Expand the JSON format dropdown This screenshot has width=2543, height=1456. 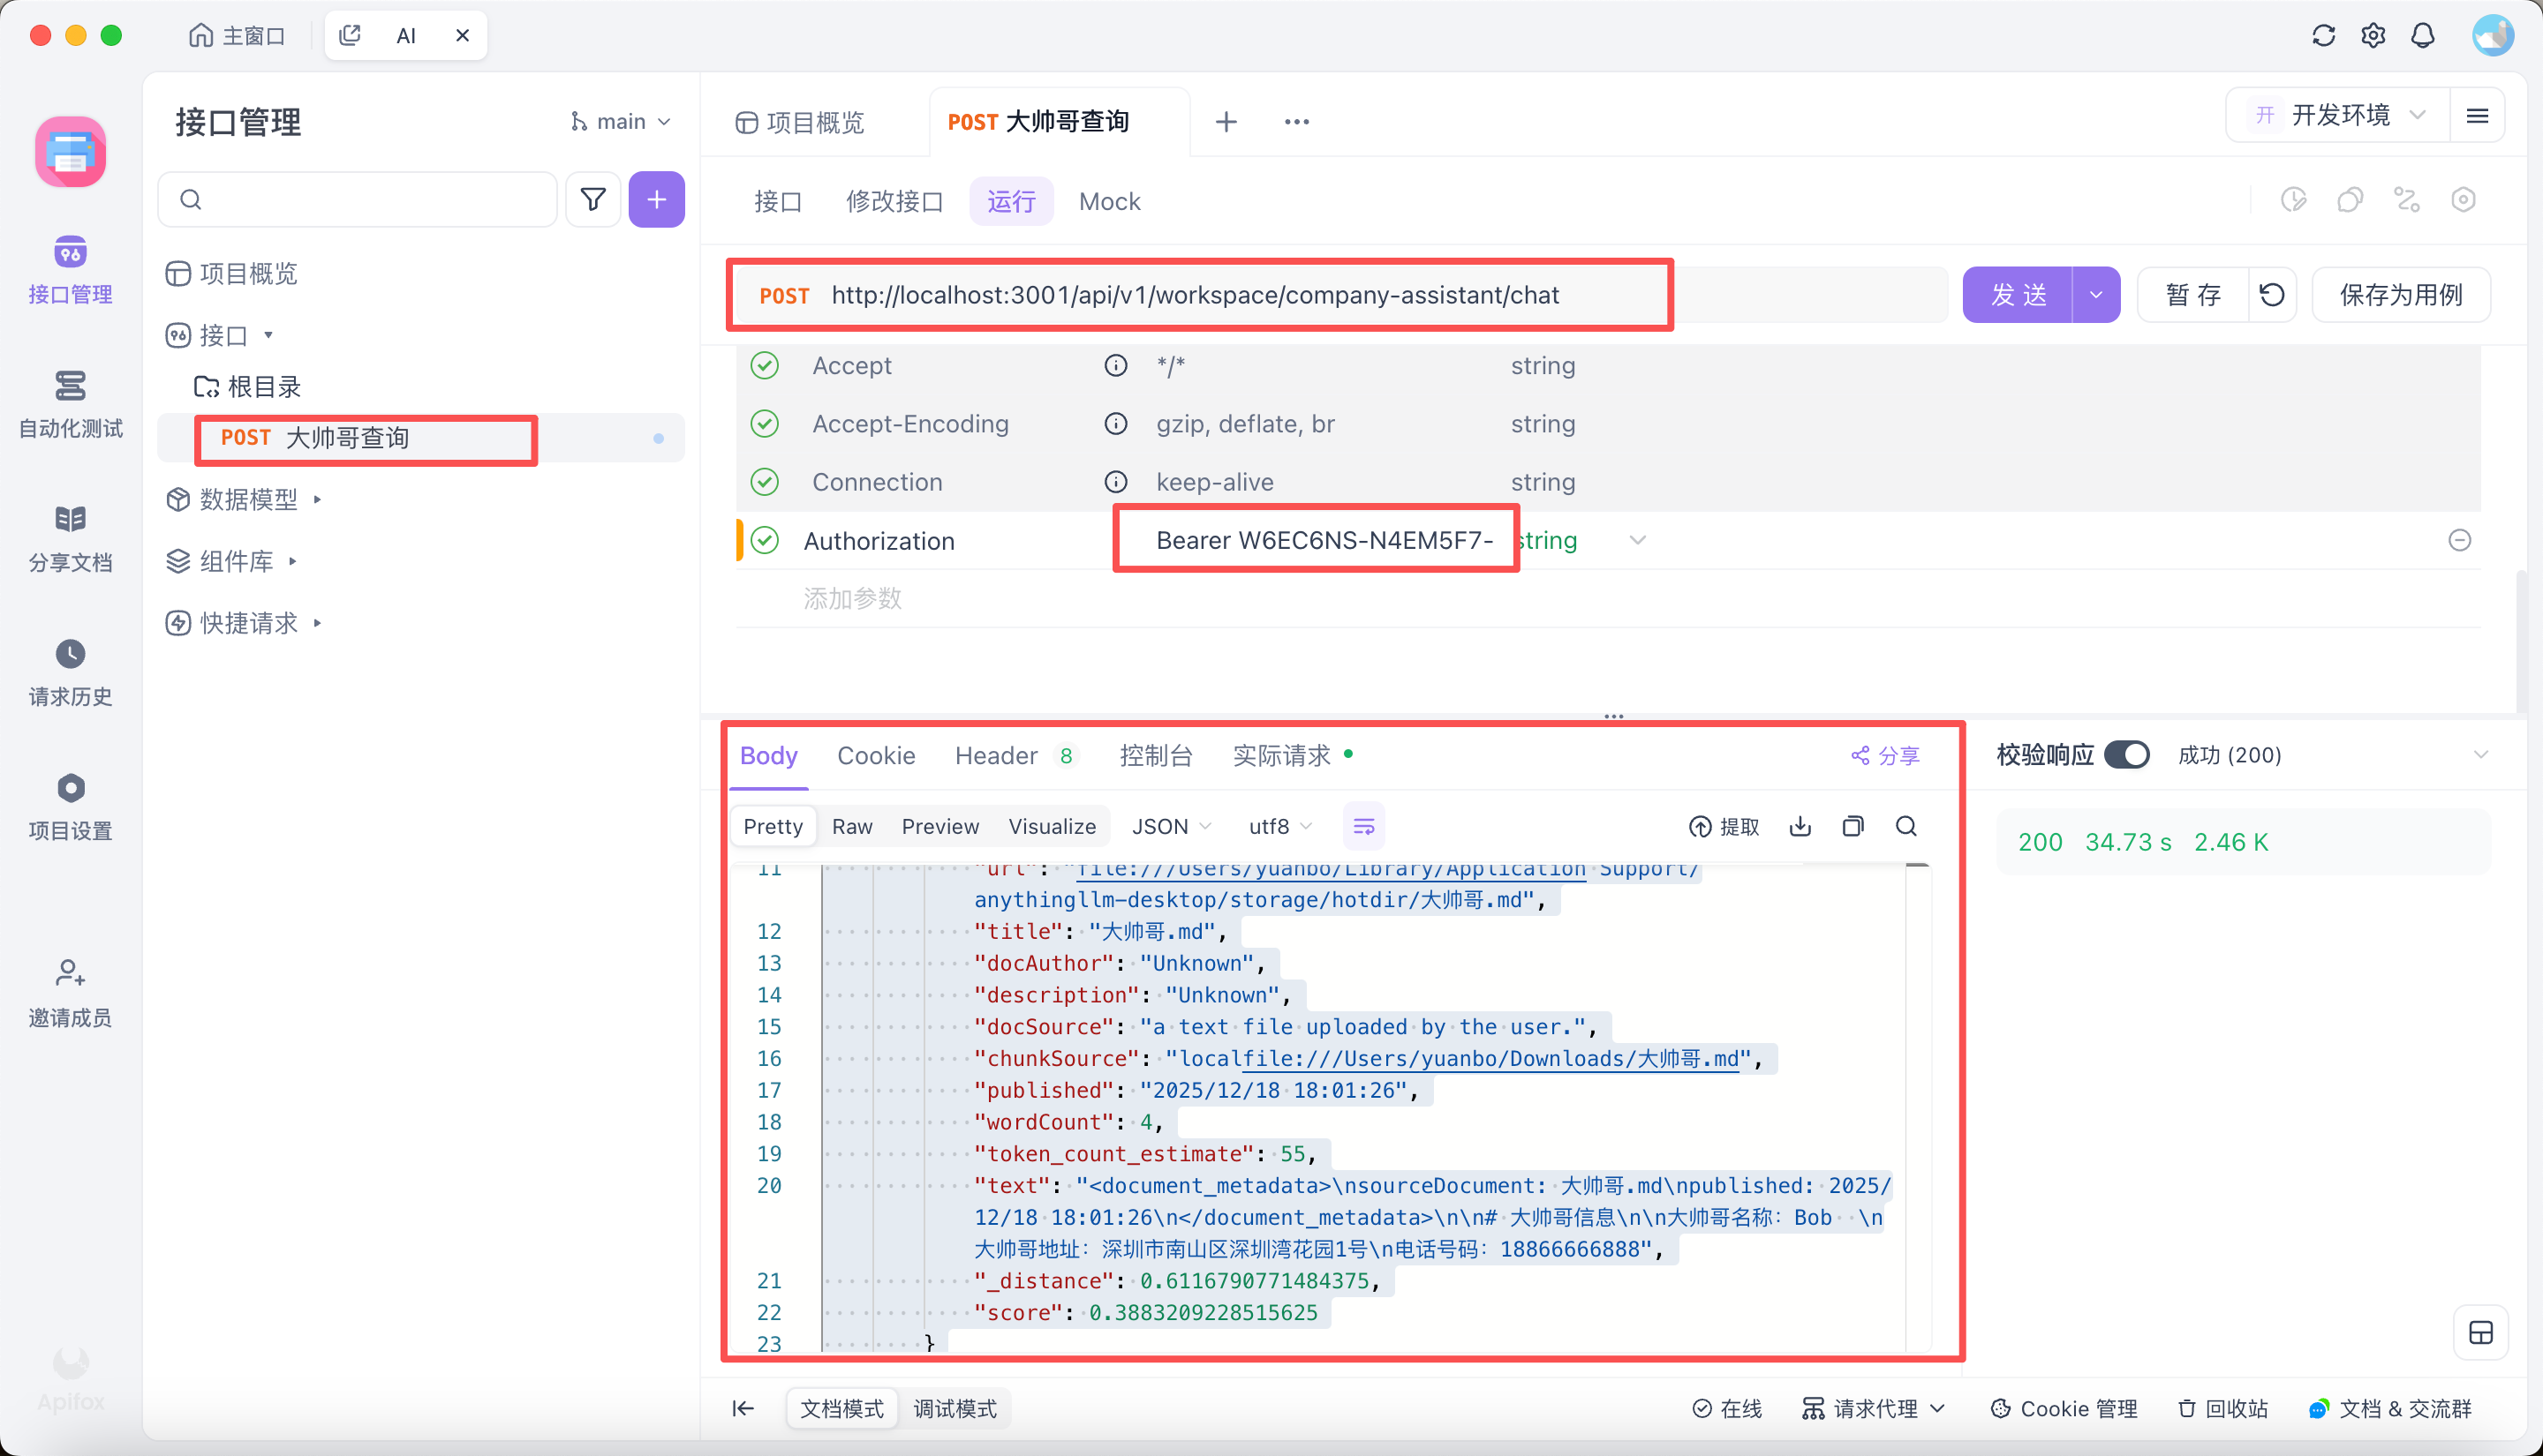pyautogui.click(x=1171, y=826)
